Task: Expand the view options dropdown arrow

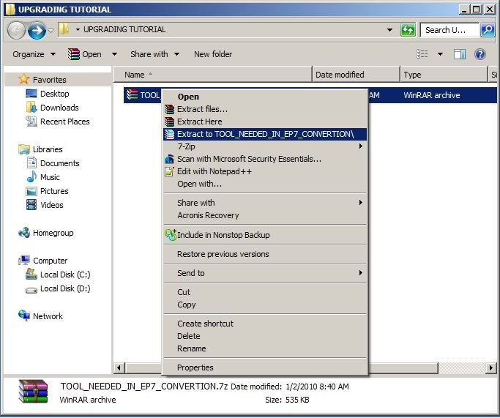Action: 440,54
